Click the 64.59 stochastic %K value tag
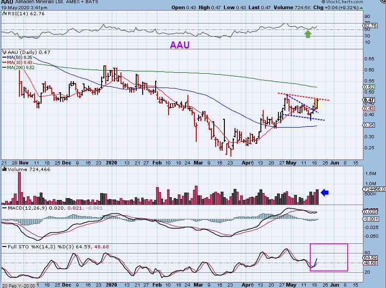Image resolution: width=386 pixels, height=288 pixels. [x=370, y=258]
